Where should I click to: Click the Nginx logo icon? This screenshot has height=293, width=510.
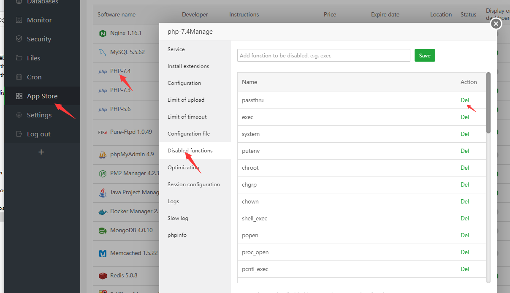(x=103, y=33)
